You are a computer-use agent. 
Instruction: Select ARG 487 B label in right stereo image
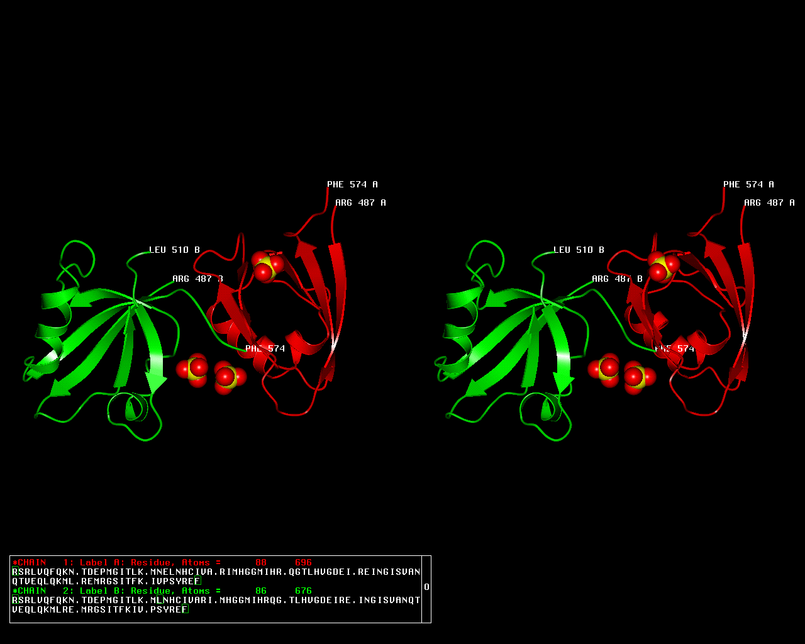click(x=617, y=279)
